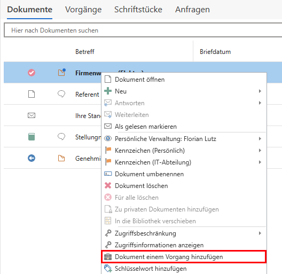This screenshot has height=274, width=282.
Task: Click the speech bubble icon in Referent row
Action: (61, 93)
